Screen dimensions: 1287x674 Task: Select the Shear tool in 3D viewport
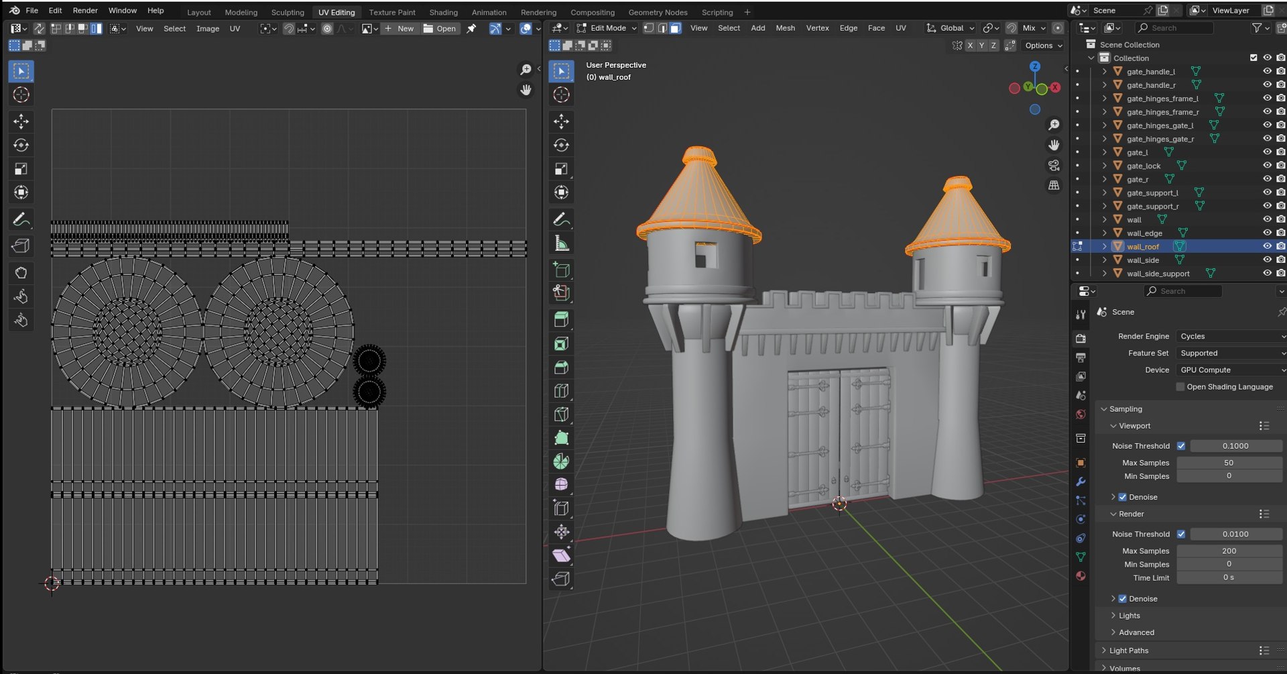pyautogui.click(x=561, y=555)
